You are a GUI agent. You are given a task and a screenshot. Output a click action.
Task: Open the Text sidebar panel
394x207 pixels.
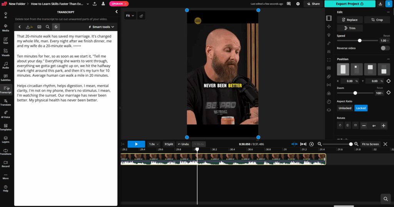tap(5, 40)
